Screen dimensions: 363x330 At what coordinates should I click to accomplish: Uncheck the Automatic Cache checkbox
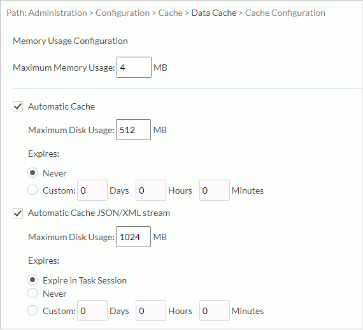(18, 106)
